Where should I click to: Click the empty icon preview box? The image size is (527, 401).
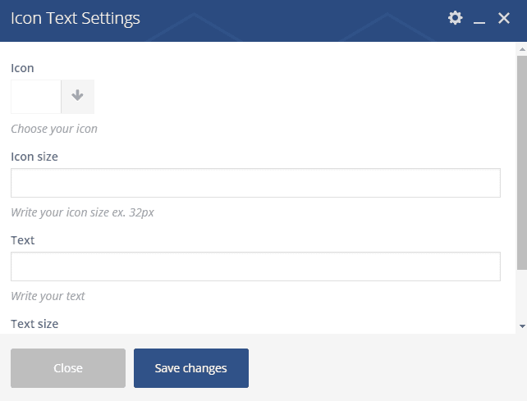coord(36,96)
